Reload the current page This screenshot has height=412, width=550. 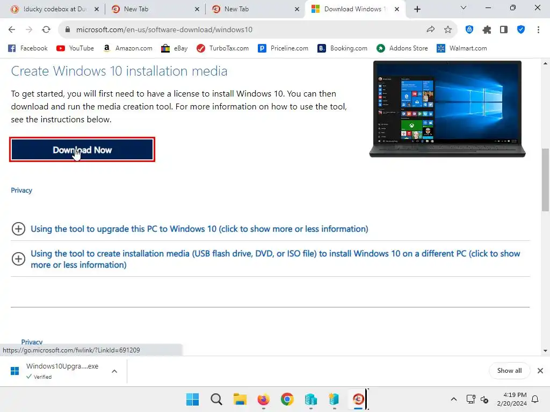point(46,30)
